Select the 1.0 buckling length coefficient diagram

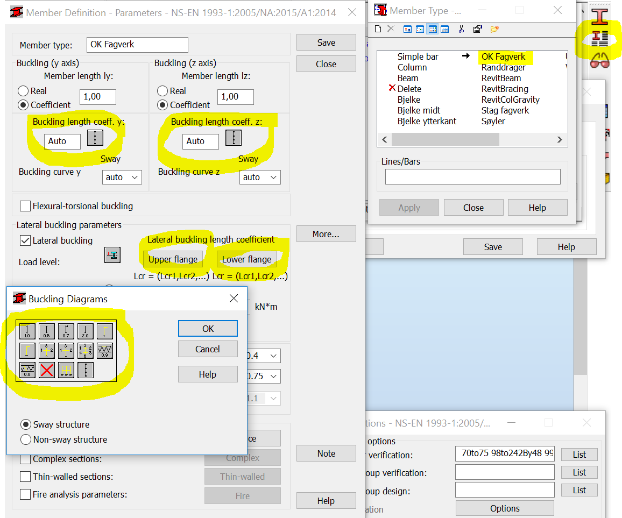pyautogui.click(x=27, y=331)
